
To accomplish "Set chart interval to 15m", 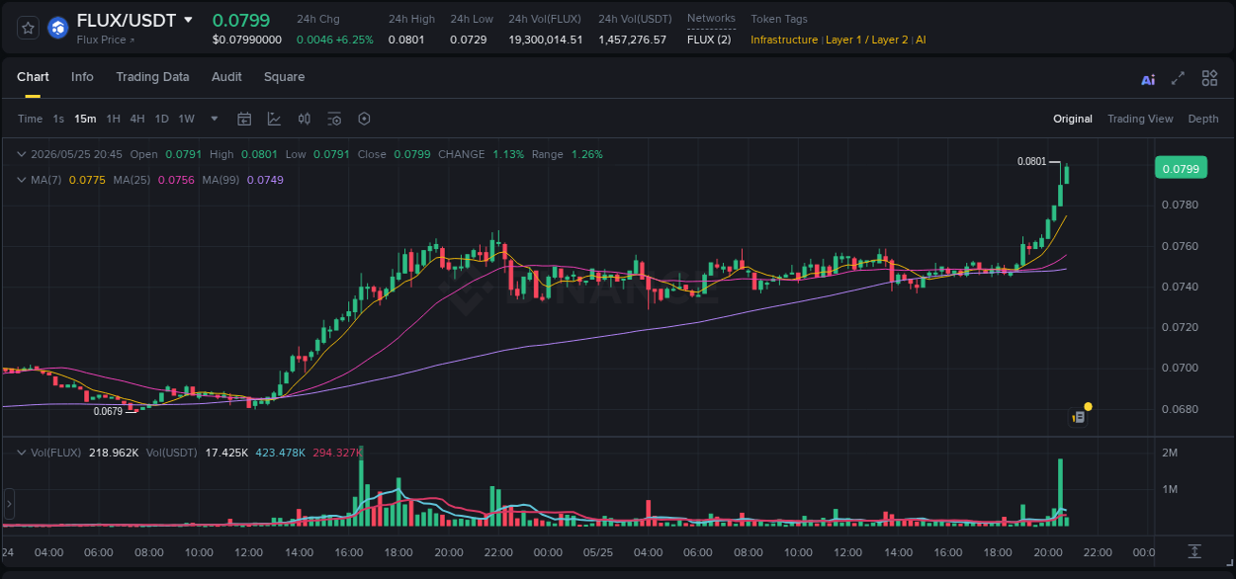I will (x=85, y=119).
